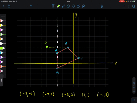Choose the yellow pen preset

[x=3, y=25]
